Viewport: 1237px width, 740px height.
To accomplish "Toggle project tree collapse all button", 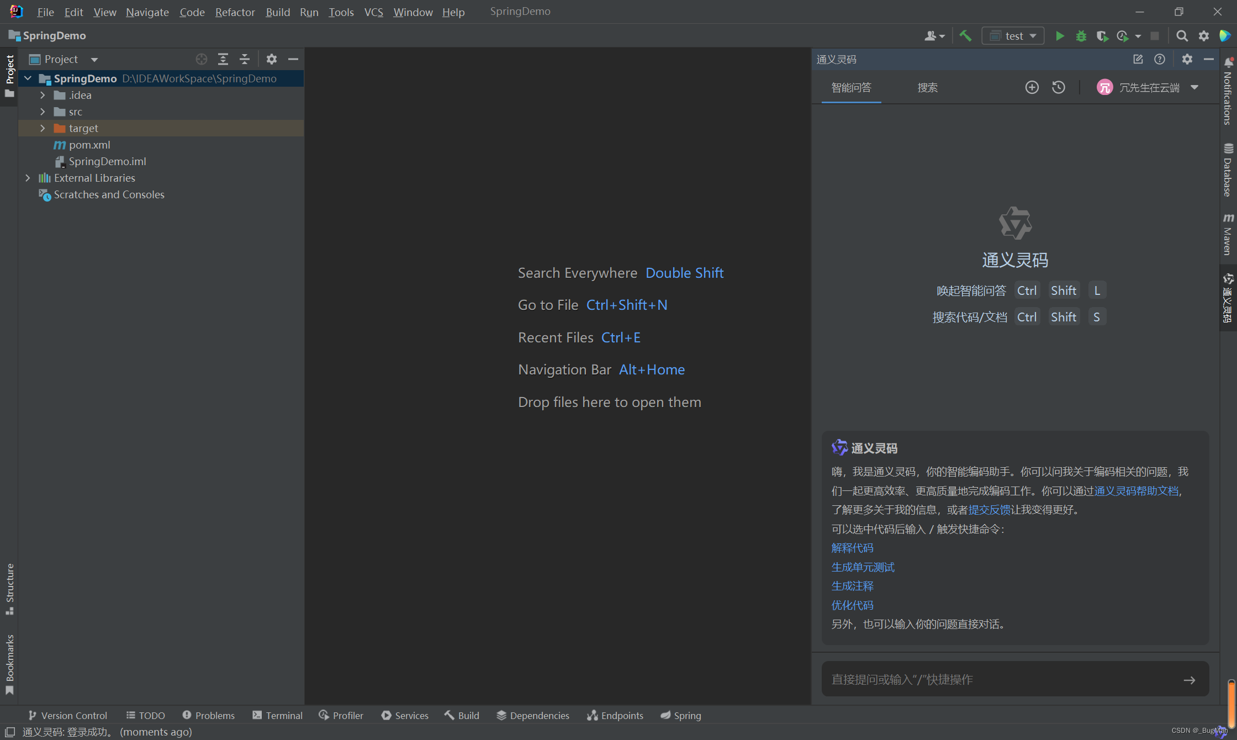I will point(245,59).
